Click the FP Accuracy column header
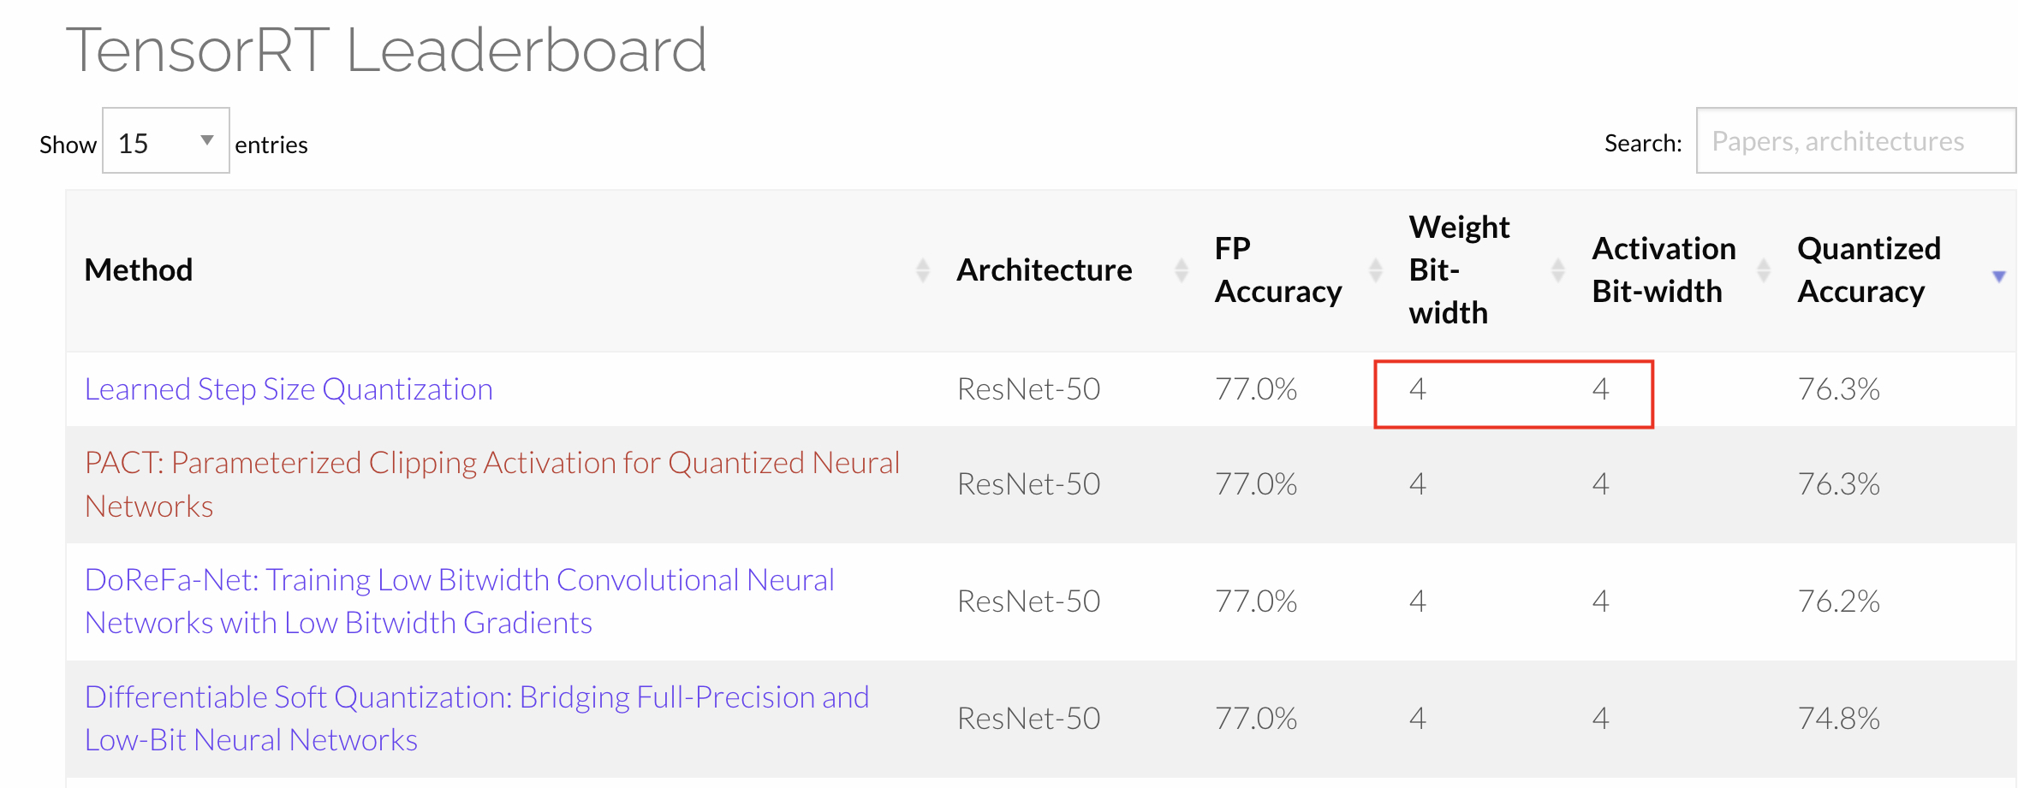The height and width of the screenshot is (788, 2018). pos(1278,270)
